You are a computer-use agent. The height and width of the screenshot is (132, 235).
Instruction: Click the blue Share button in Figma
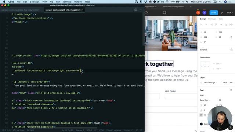pyautogui.click(x=214, y=13)
